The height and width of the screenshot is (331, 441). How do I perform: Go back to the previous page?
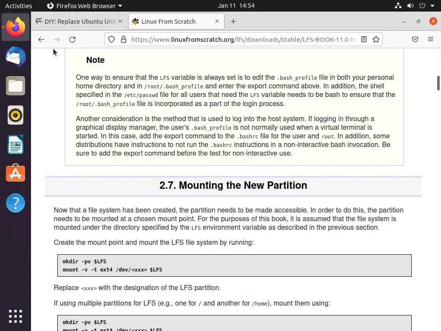tap(41, 39)
